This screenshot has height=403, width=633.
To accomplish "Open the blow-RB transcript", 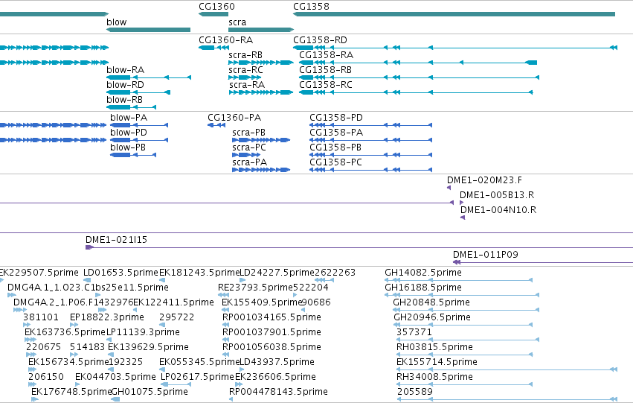I will (x=131, y=107).
